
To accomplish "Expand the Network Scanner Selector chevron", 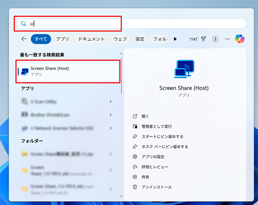I will coord(110,128).
